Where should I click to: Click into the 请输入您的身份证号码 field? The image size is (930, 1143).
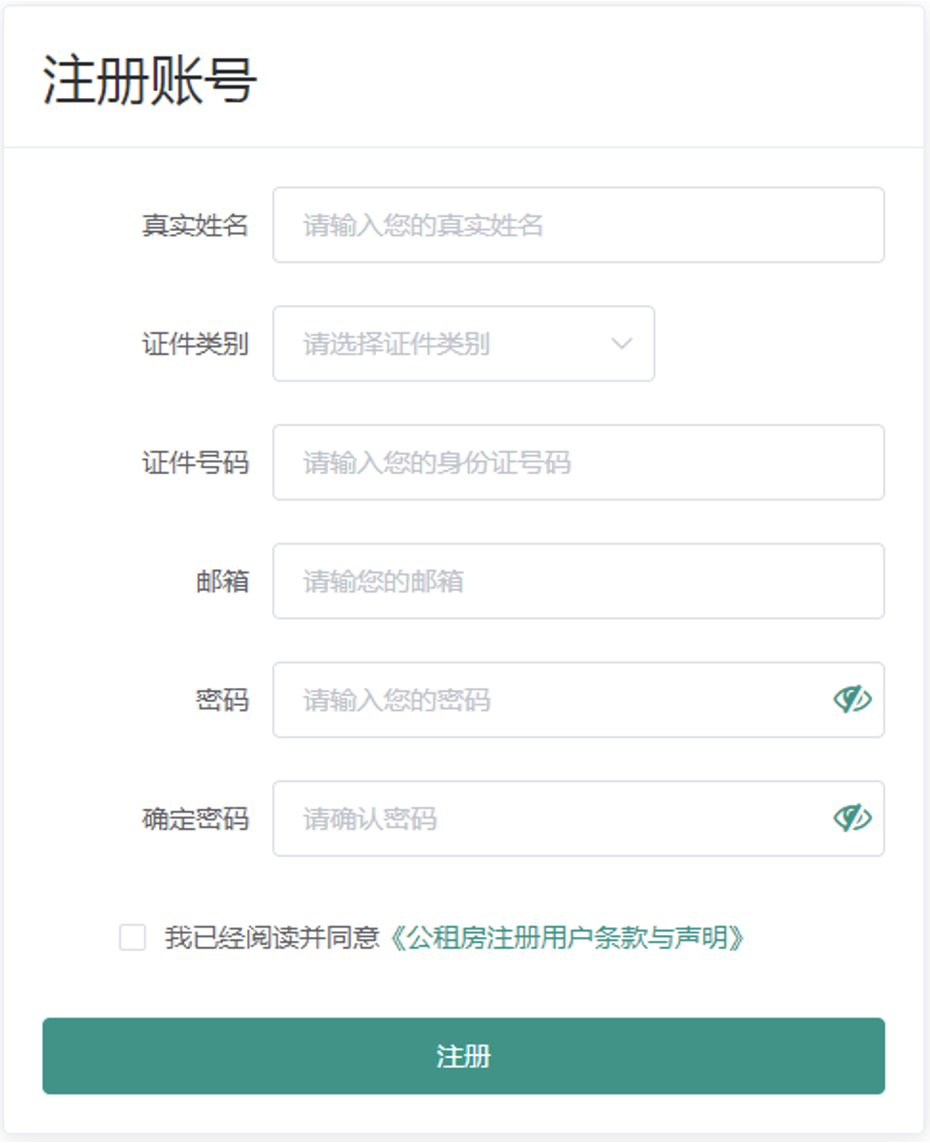(577, 462)
